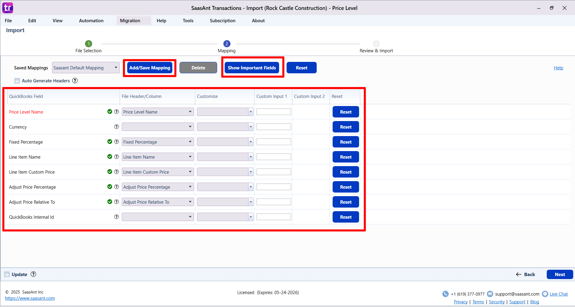Reset the Adjust Price Relative To row

[x=346, y=202]
